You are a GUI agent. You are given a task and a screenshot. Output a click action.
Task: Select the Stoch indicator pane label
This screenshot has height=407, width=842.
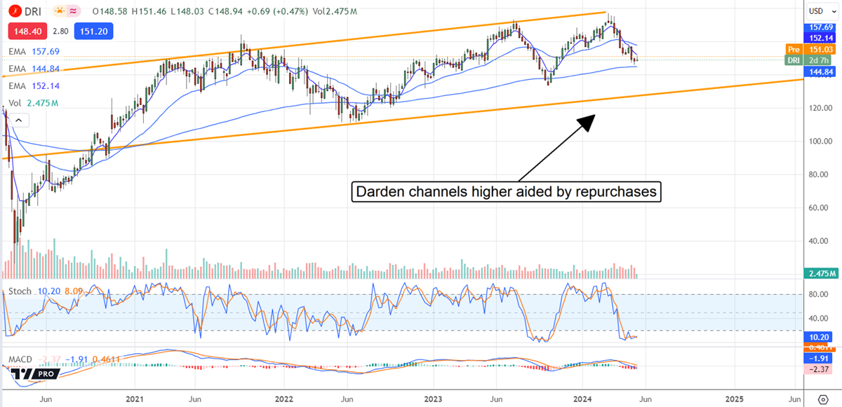point(18,290)
